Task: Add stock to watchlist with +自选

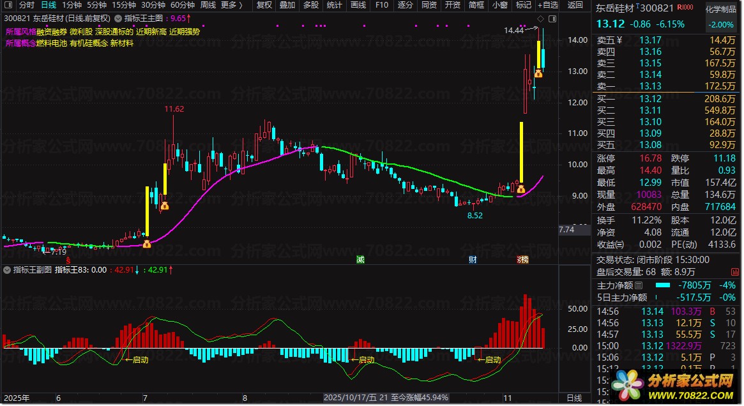Action: click(548, 4)
